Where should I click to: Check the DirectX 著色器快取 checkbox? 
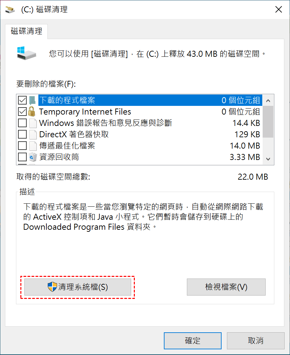click(x=22, y=135)
